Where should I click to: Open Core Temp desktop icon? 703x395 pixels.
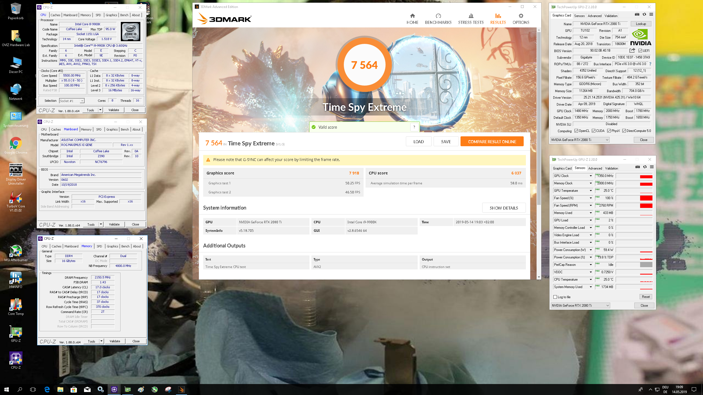[16, 307]
